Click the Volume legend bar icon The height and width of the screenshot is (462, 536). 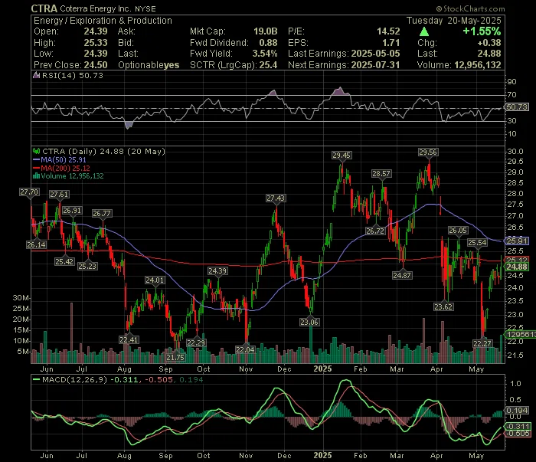(x=36, y=176)
